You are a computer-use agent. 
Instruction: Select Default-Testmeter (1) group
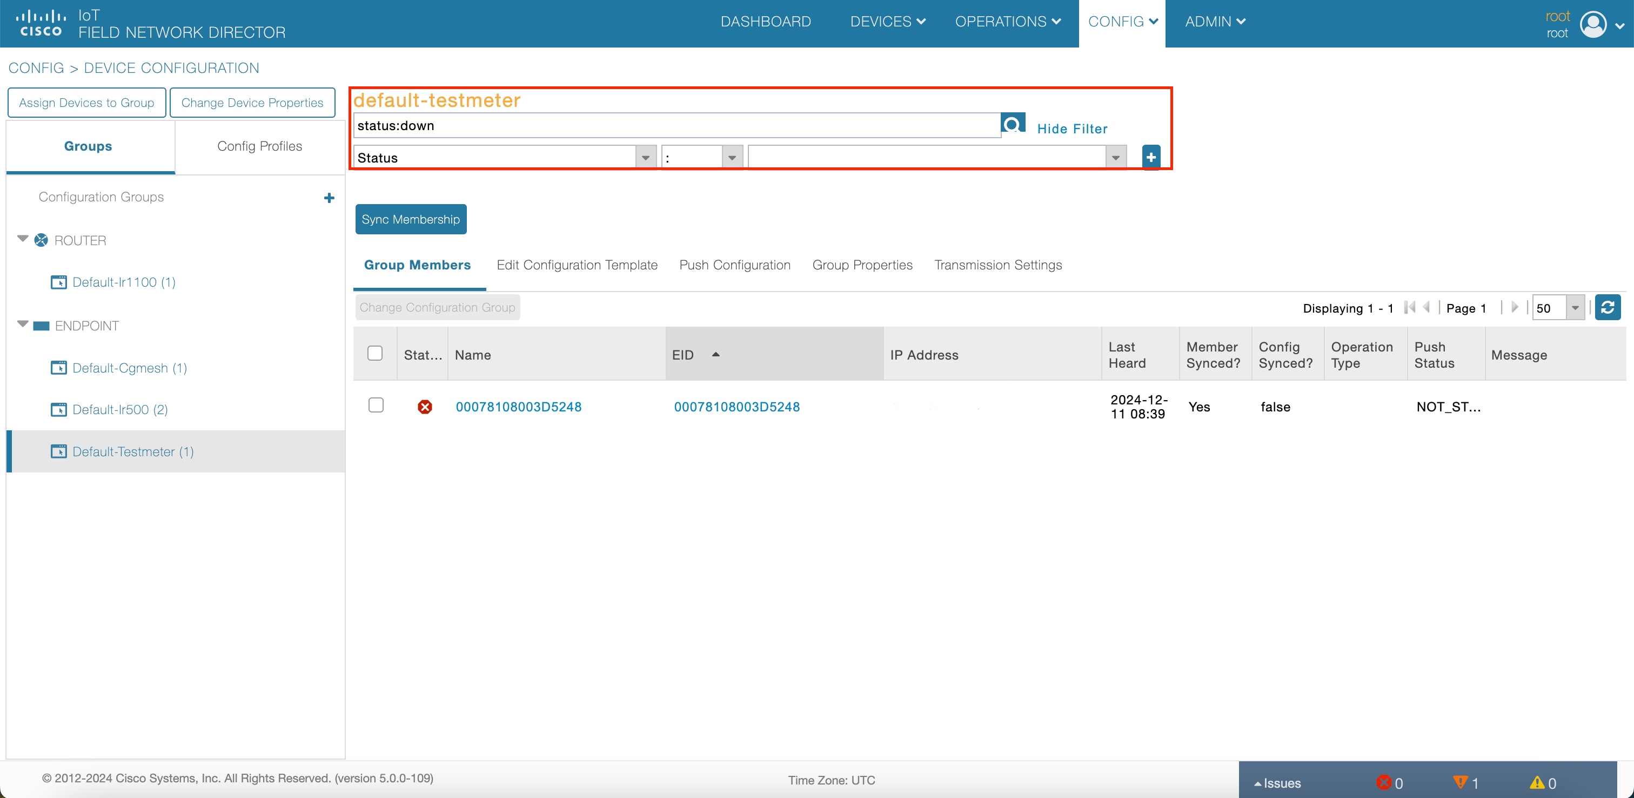[133, 451]
